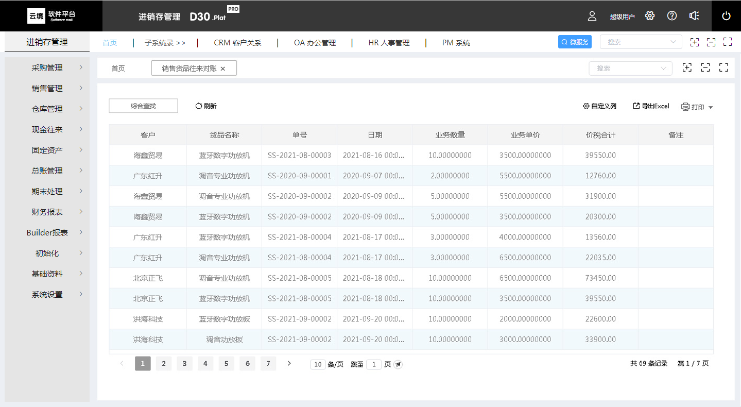Enter fullscreen using the inner tab bar icon
Viewport: 741px width, 407px height.
pyautogui.click(x=723, y=67)
